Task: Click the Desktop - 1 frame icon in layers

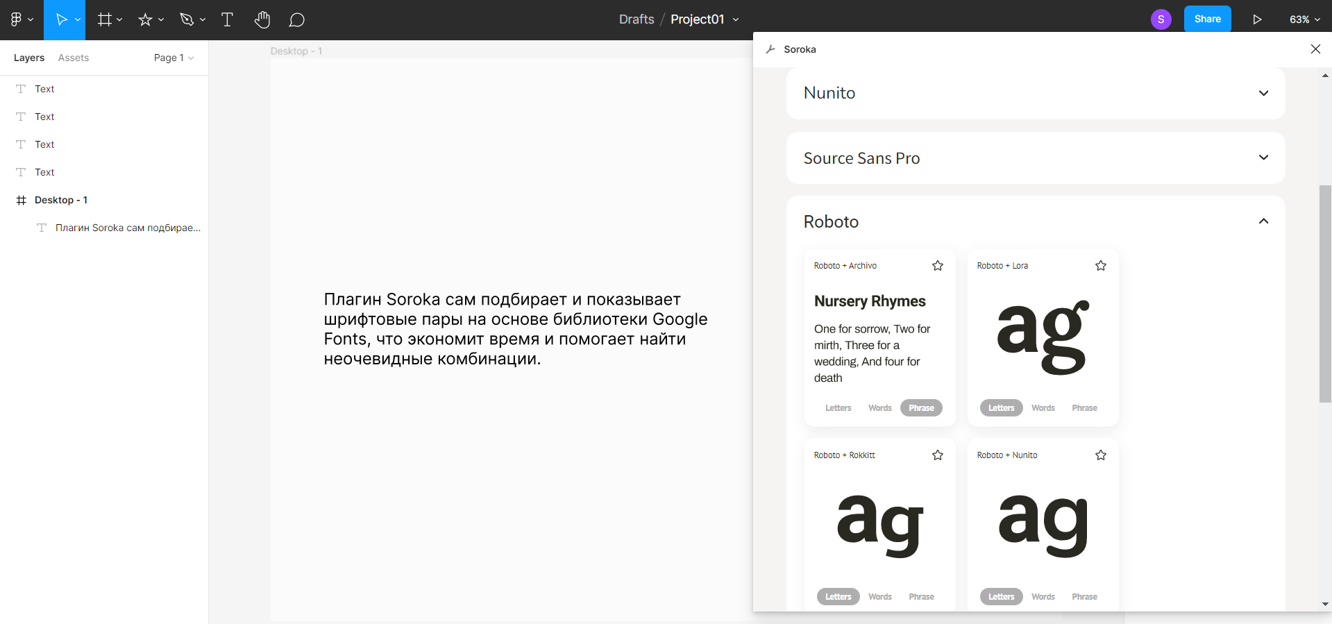Action: 21,200
